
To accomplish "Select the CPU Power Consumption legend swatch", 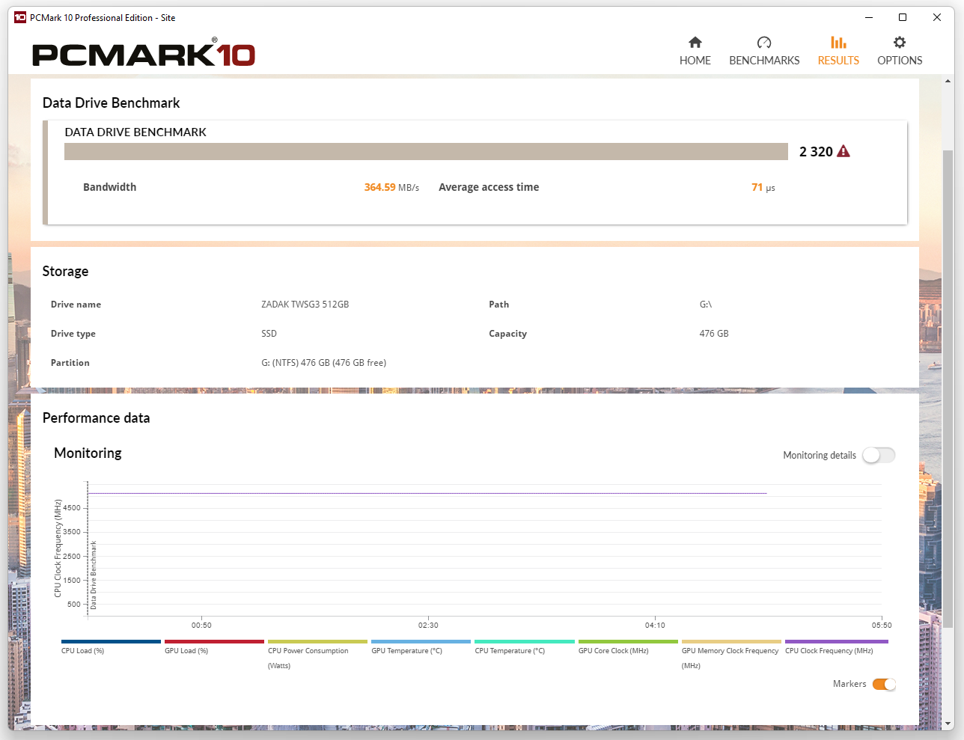I will tap(317, 641).
